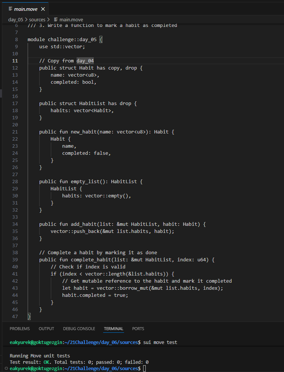
Task: Open day_05 breadcrumb folder
Action: click(16, 20)
